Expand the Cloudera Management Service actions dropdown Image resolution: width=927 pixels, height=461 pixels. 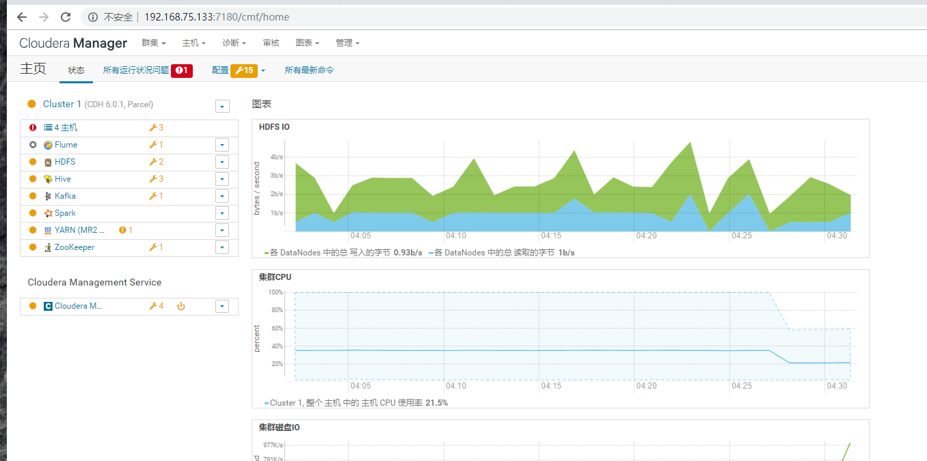pyautogui.click(x=221, y=306)
